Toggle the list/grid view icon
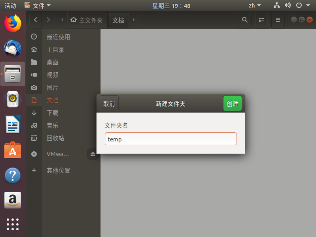This screenshot has height=237, width=316. (261, 20)
